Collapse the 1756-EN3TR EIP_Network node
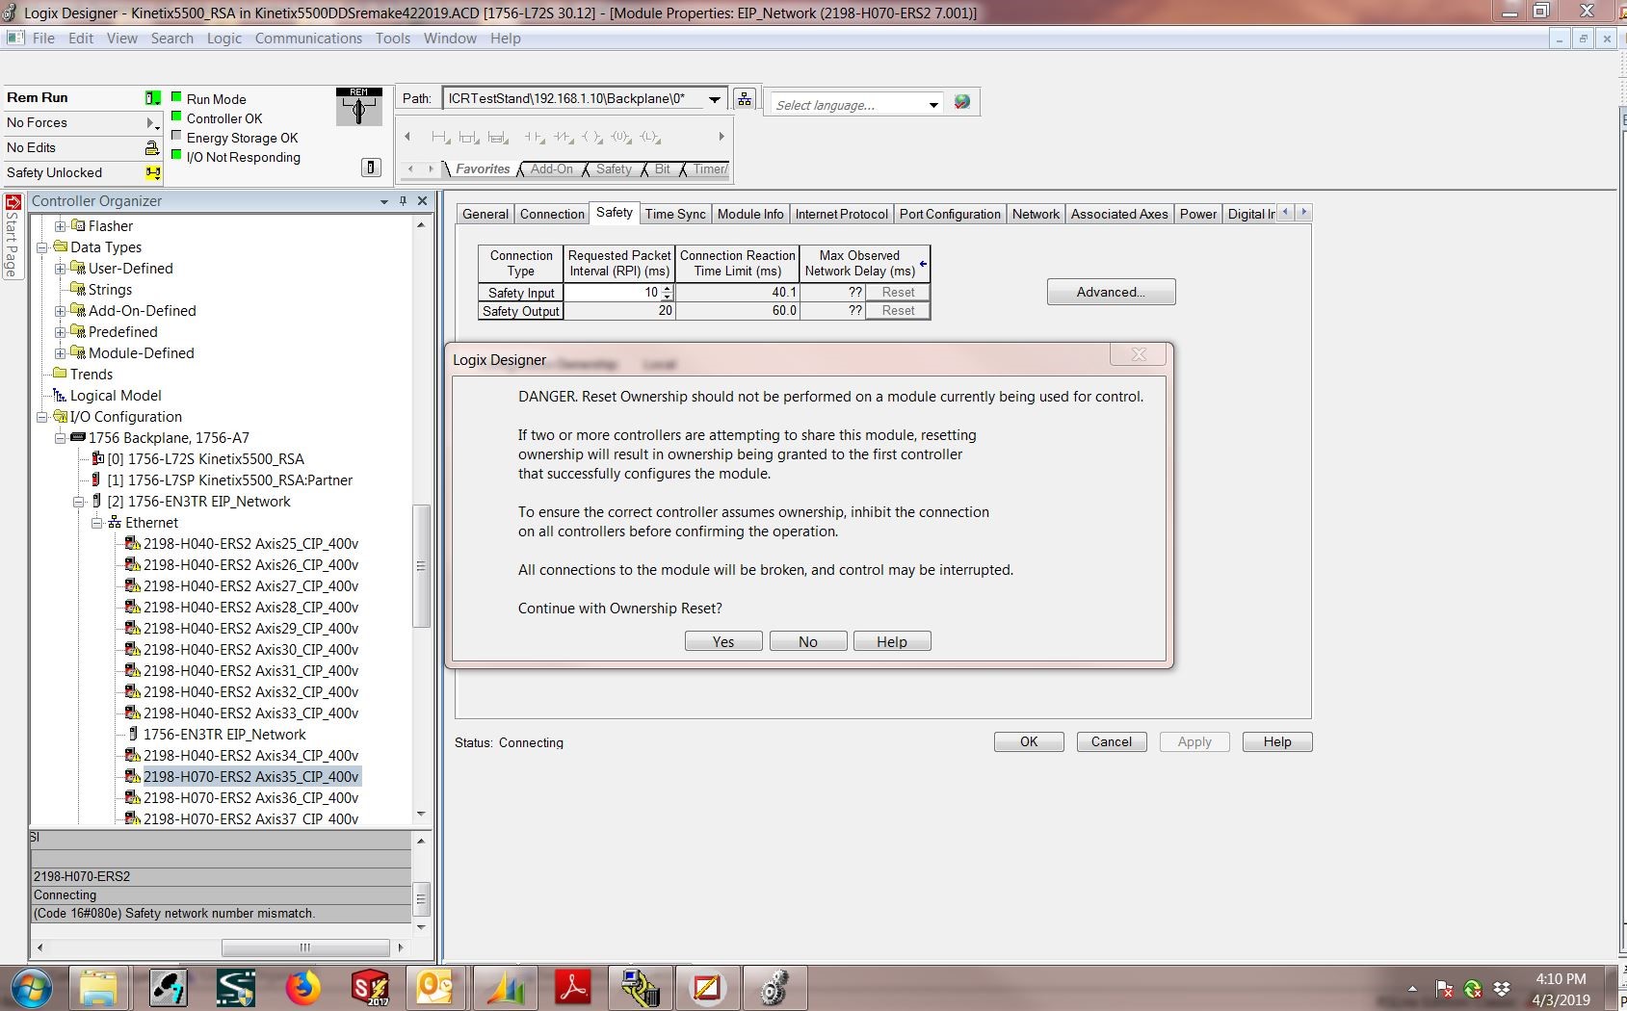Screen dimensions: 1627x1011 point(79,502)
